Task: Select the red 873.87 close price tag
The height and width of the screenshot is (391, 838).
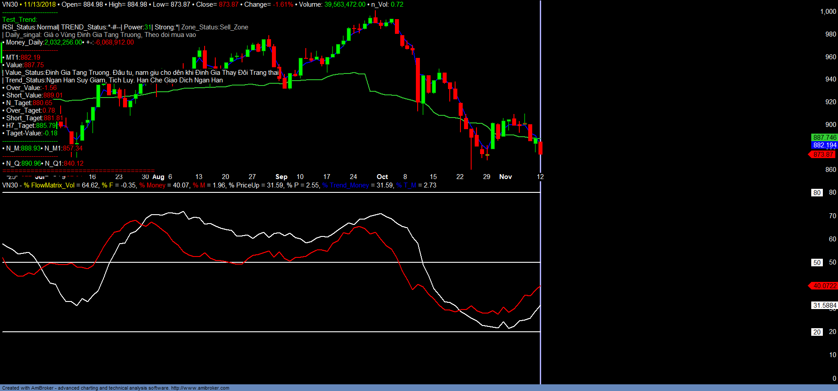Action: coord(823,155)
